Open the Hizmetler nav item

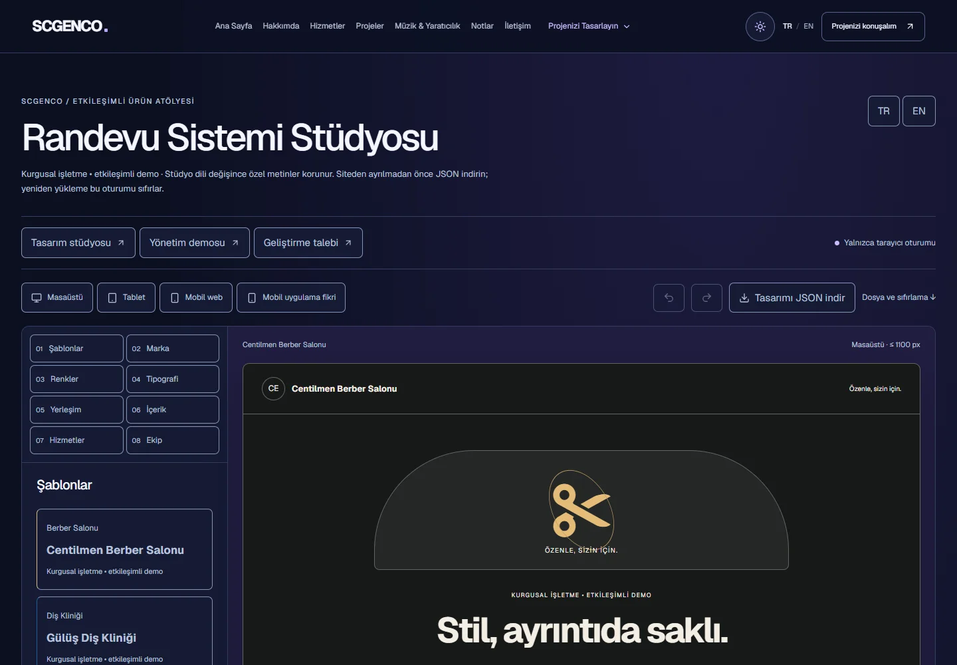pyautogui.click(x=328, y=26)
